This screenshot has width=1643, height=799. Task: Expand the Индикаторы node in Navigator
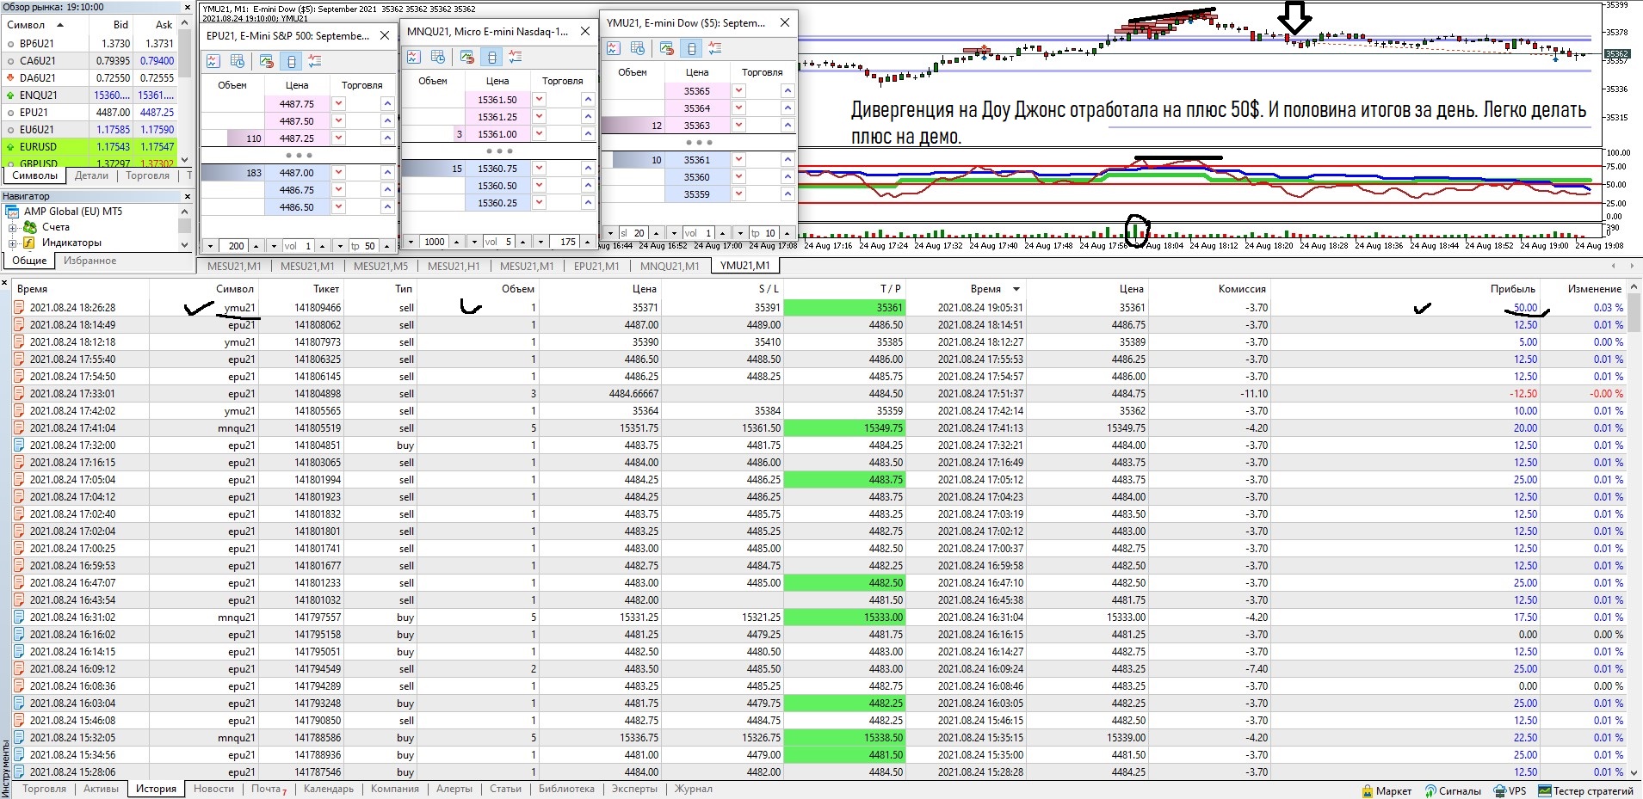12,243
